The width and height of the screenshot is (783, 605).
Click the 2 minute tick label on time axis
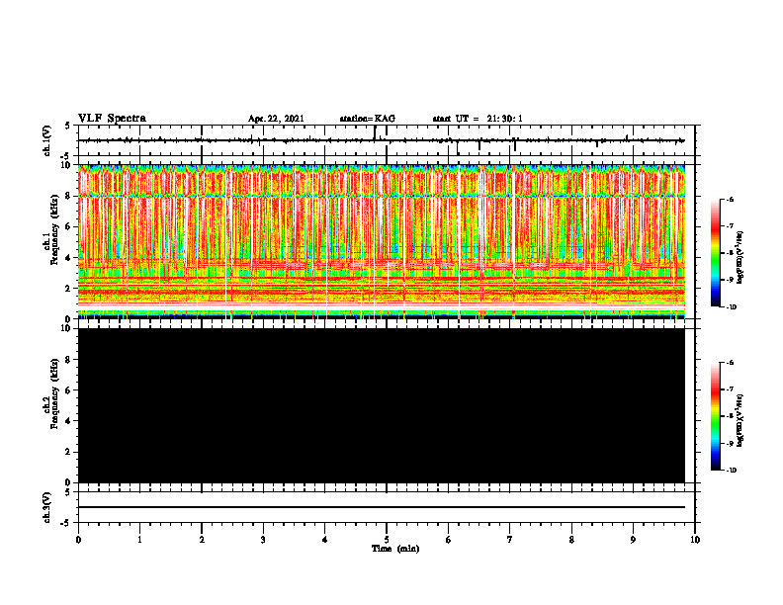[202, 540]
